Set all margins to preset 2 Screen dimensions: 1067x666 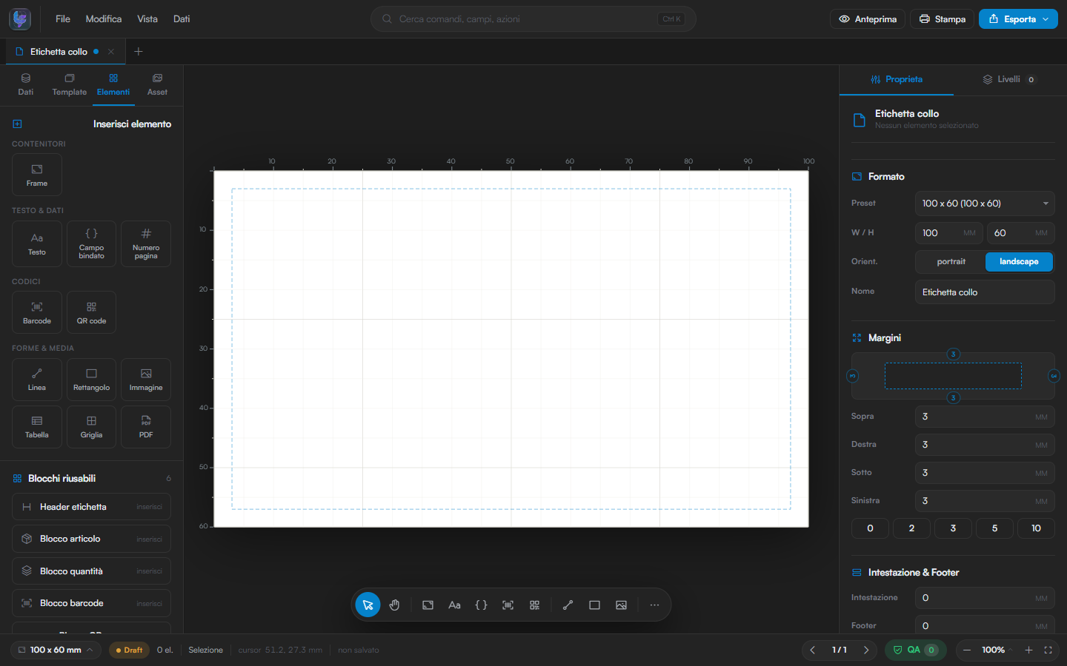point(911,528)
